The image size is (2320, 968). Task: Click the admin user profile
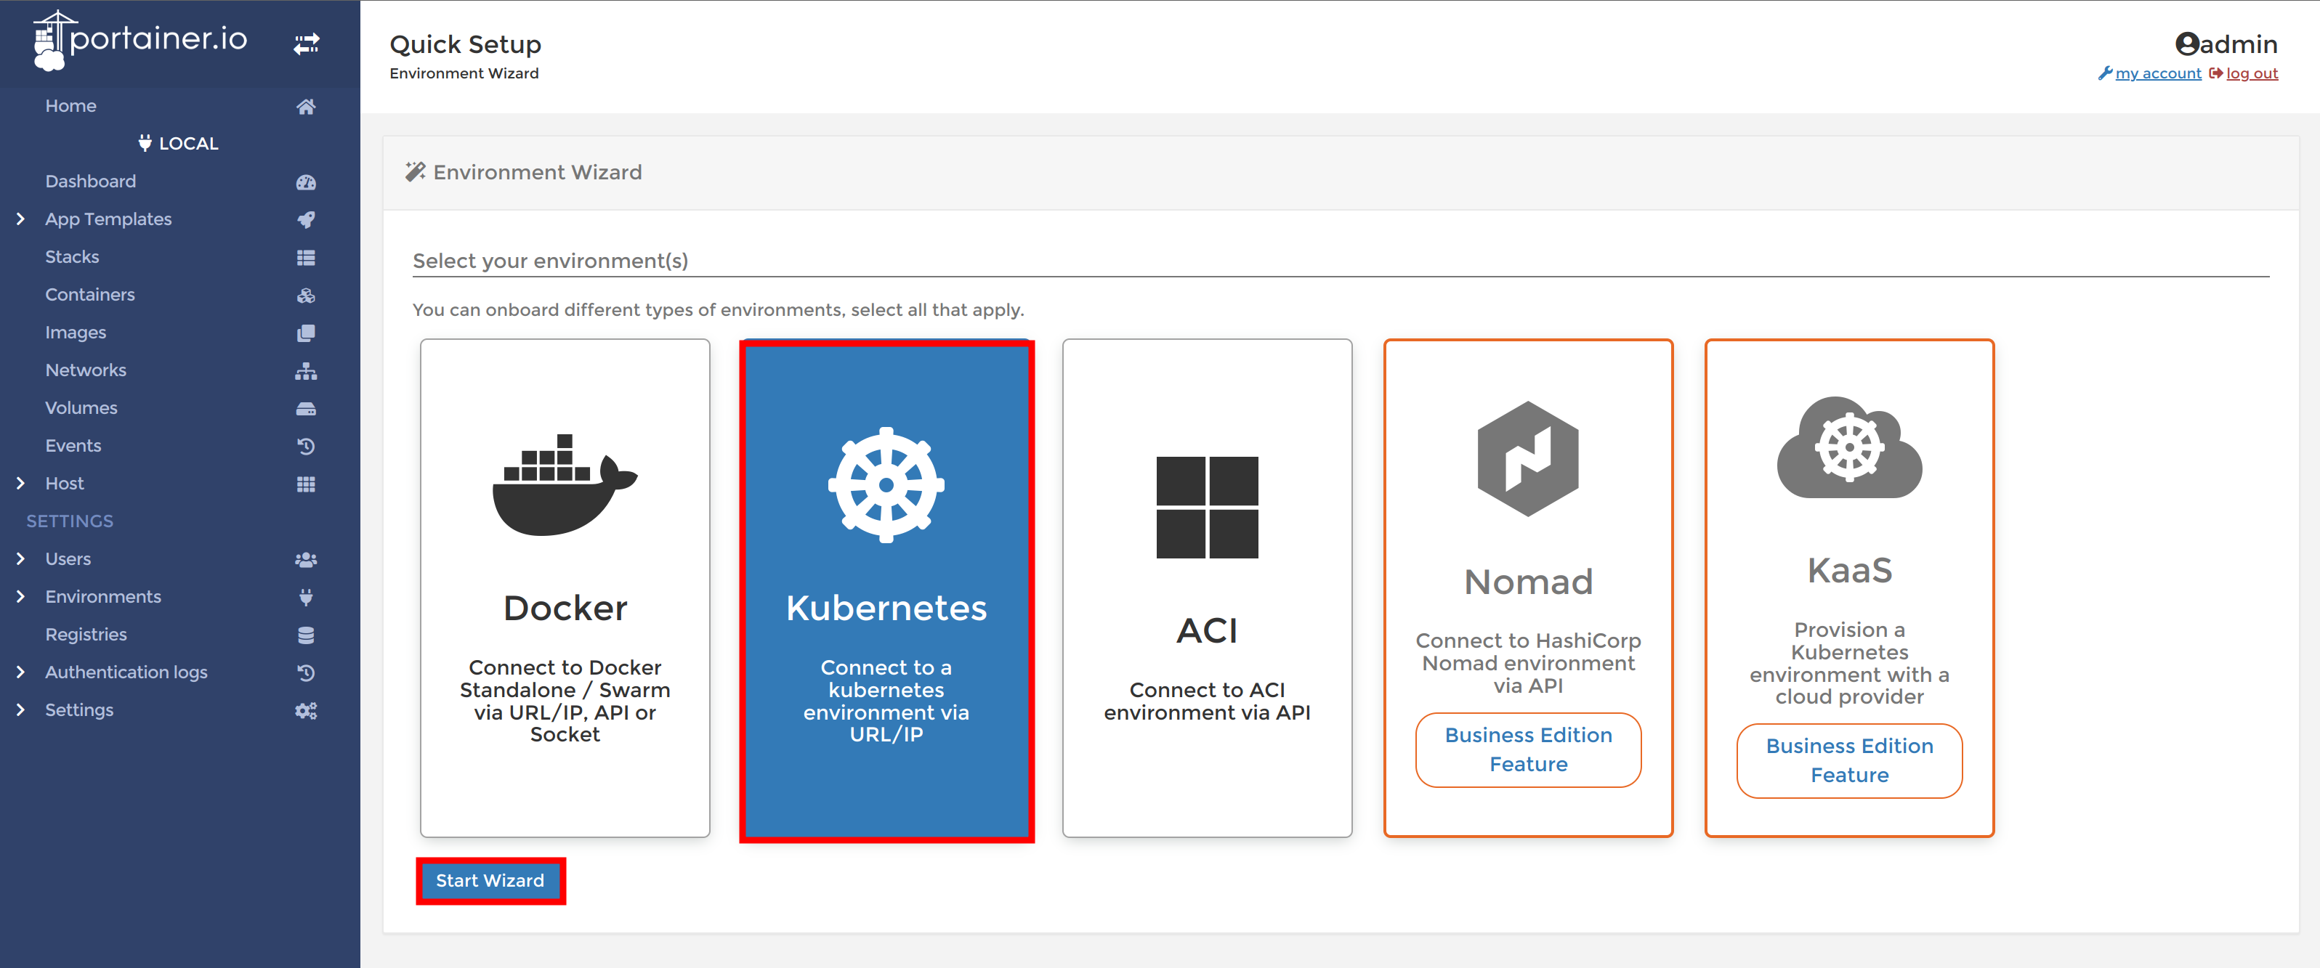[2226, 44]
